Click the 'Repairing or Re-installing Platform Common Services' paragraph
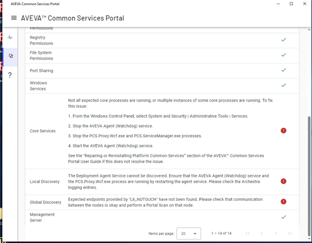Viewport: 312px width, 243px height. click(x=166, y=158)
